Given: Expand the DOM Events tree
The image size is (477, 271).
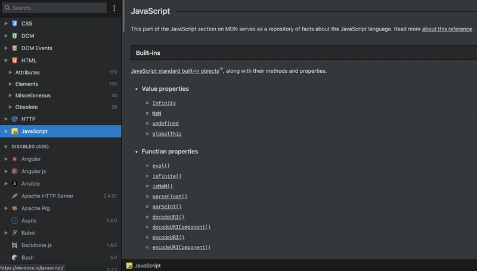Looking at the screenshot, I should [6, 48].
